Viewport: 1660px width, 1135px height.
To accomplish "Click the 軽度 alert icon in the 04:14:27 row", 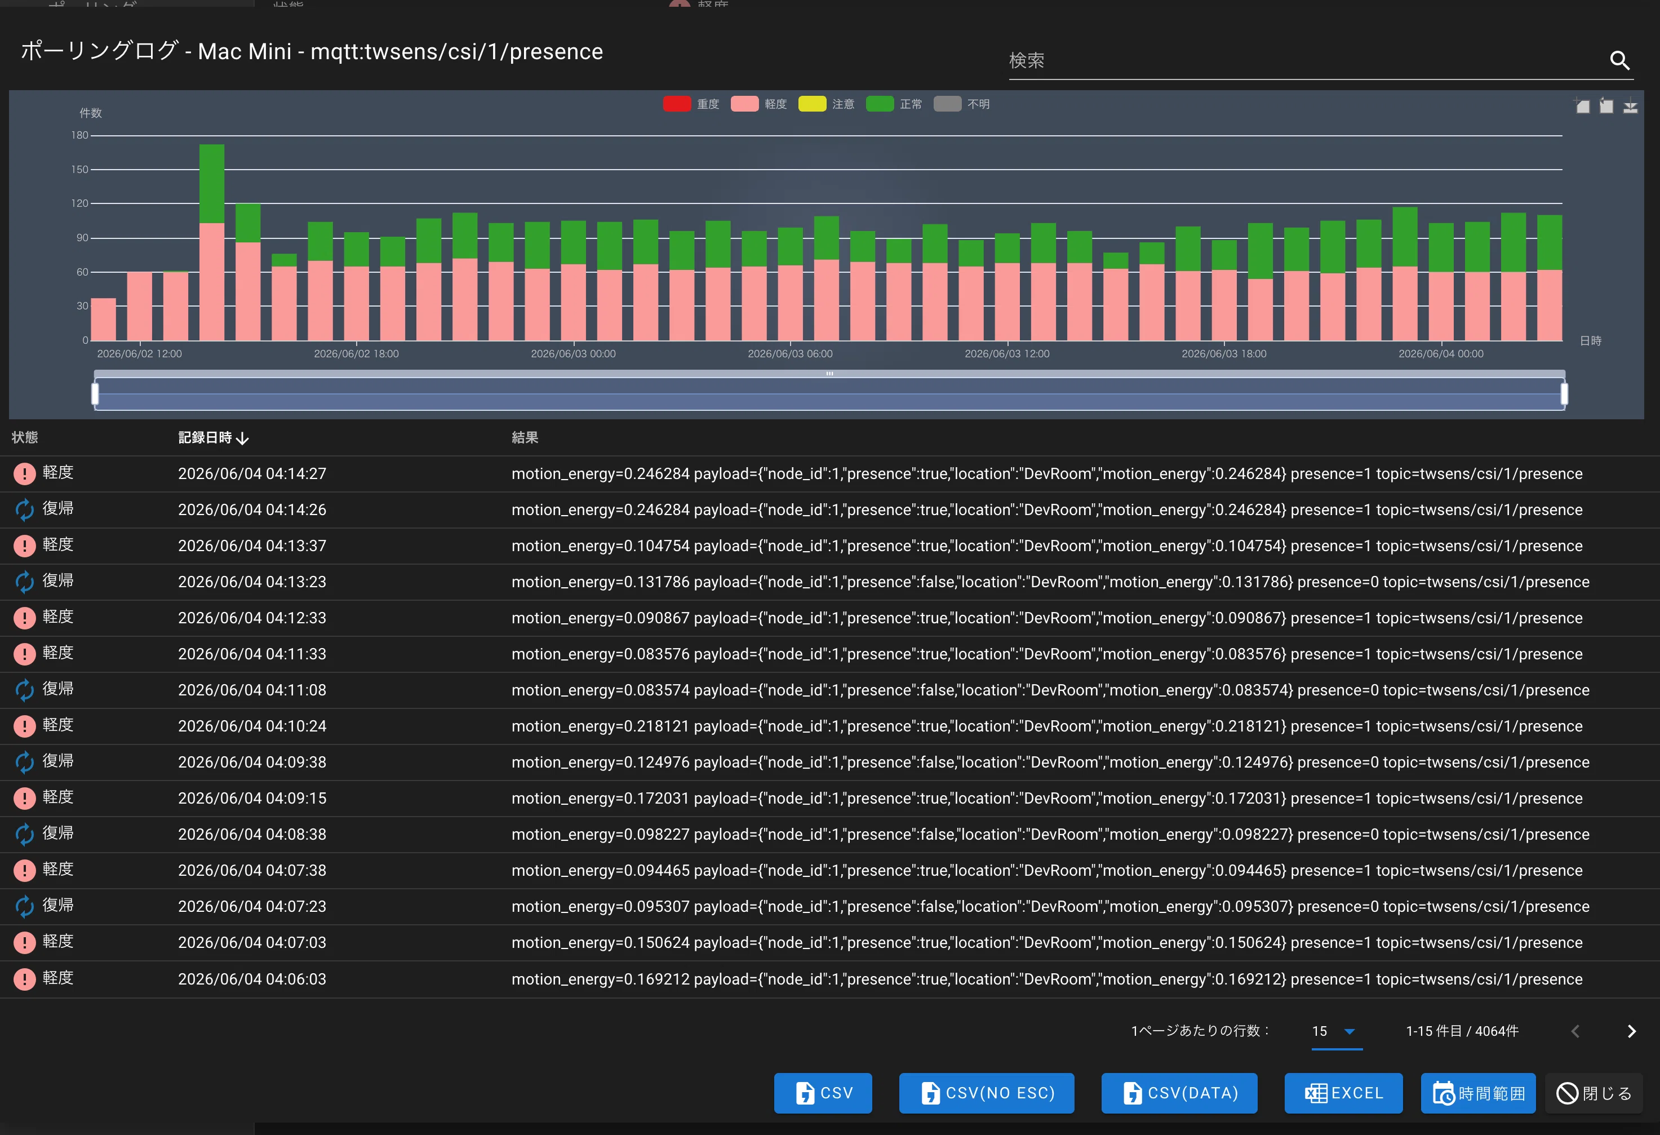I will (x=24, y=473).
